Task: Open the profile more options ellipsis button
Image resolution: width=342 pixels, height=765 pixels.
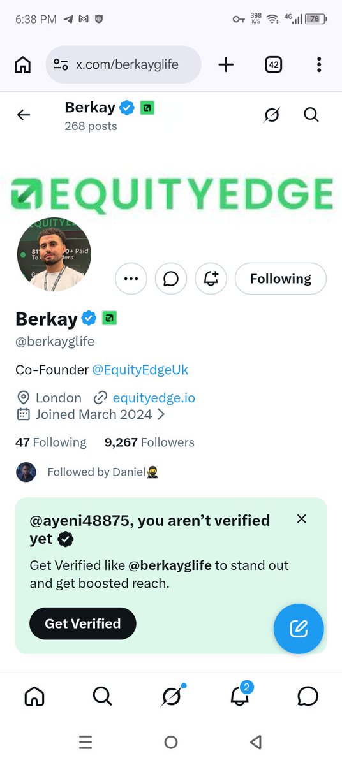Action: [x=131, y=279]
